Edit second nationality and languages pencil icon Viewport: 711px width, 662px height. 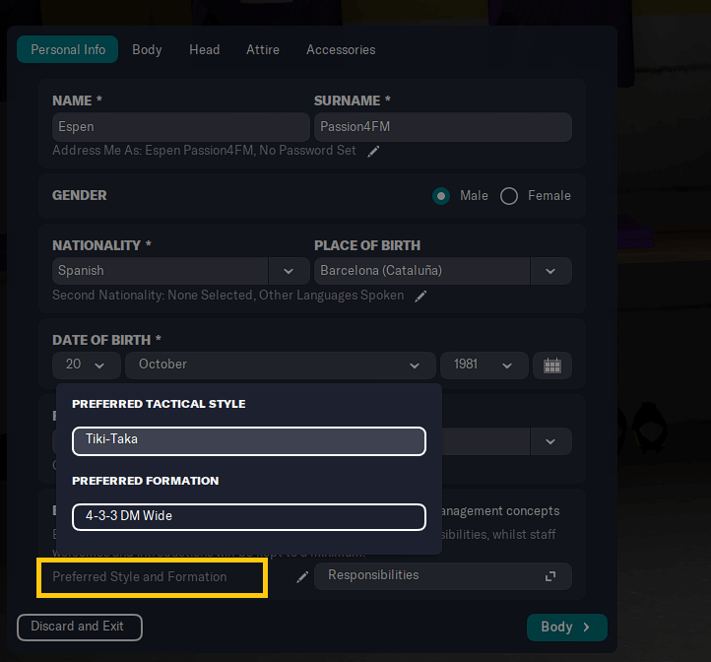point(420,297)
